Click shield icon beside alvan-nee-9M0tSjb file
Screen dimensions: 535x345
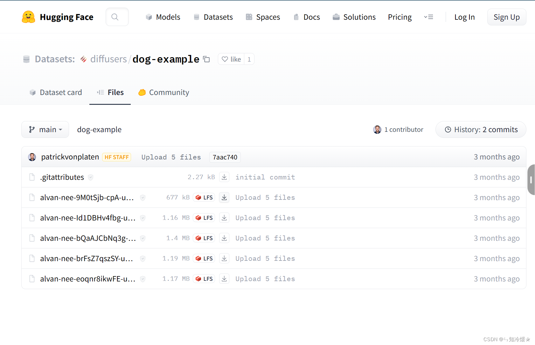pos(143,198)
